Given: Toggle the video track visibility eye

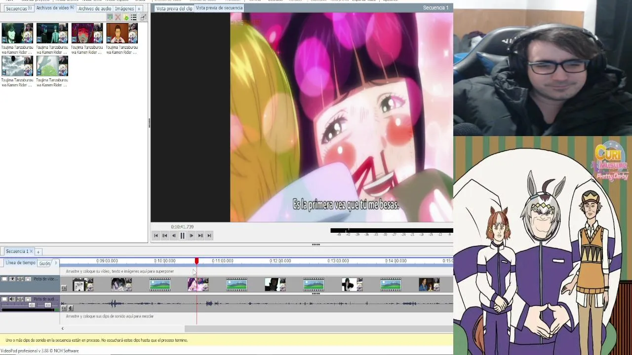Looking at the screenshot, I should tap(12, 279).
